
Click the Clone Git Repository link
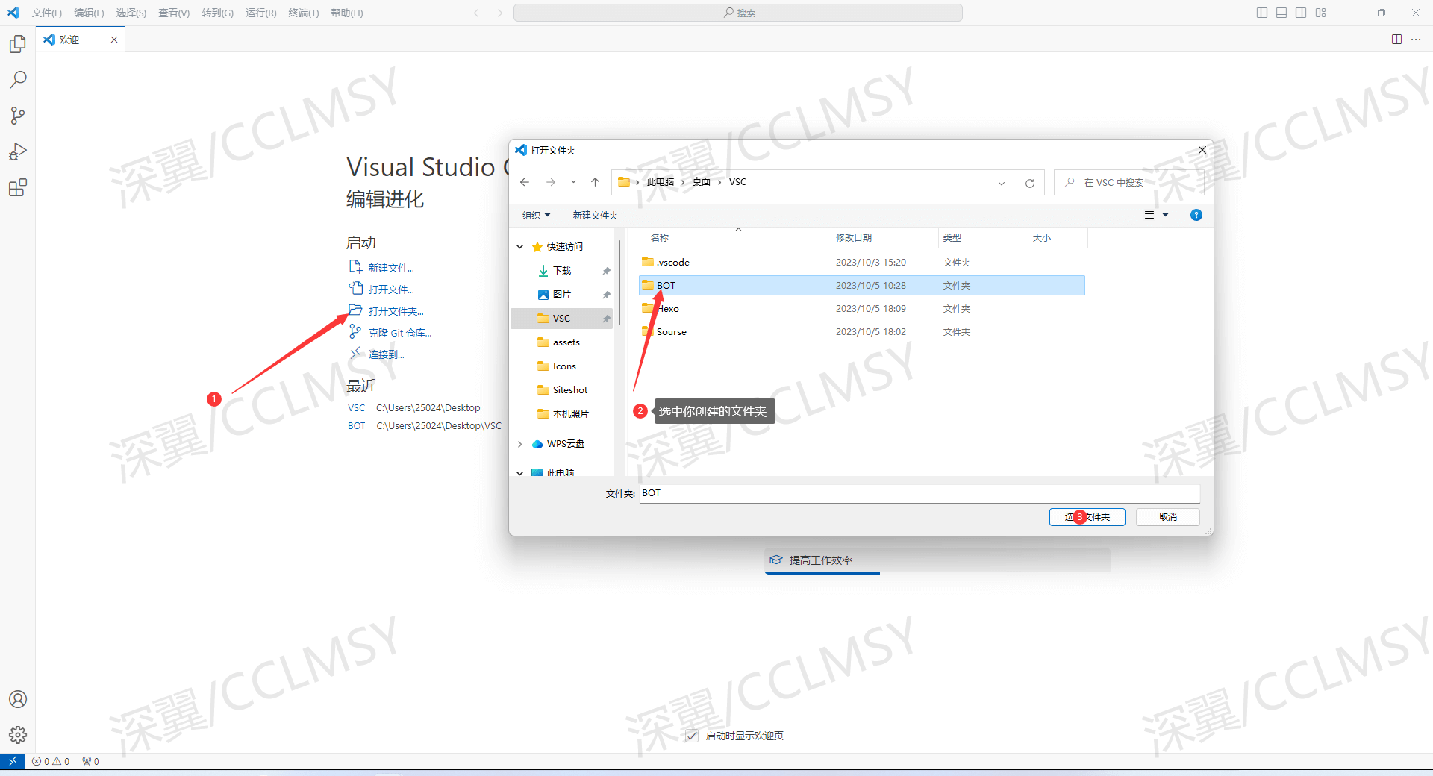(400, 333)
